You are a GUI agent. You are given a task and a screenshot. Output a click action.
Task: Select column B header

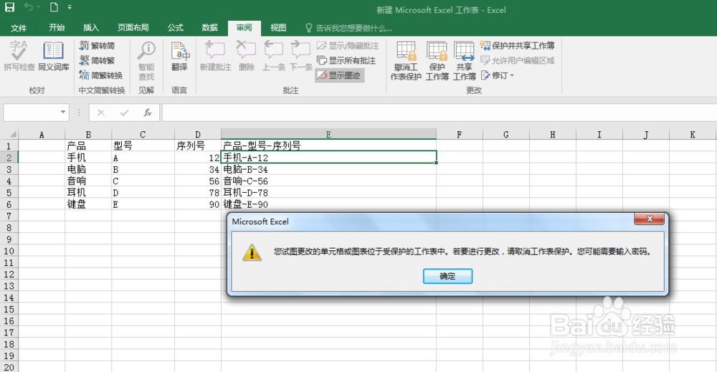tap(88, 134)
